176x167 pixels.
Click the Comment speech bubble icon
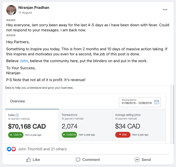click(78, 160)
